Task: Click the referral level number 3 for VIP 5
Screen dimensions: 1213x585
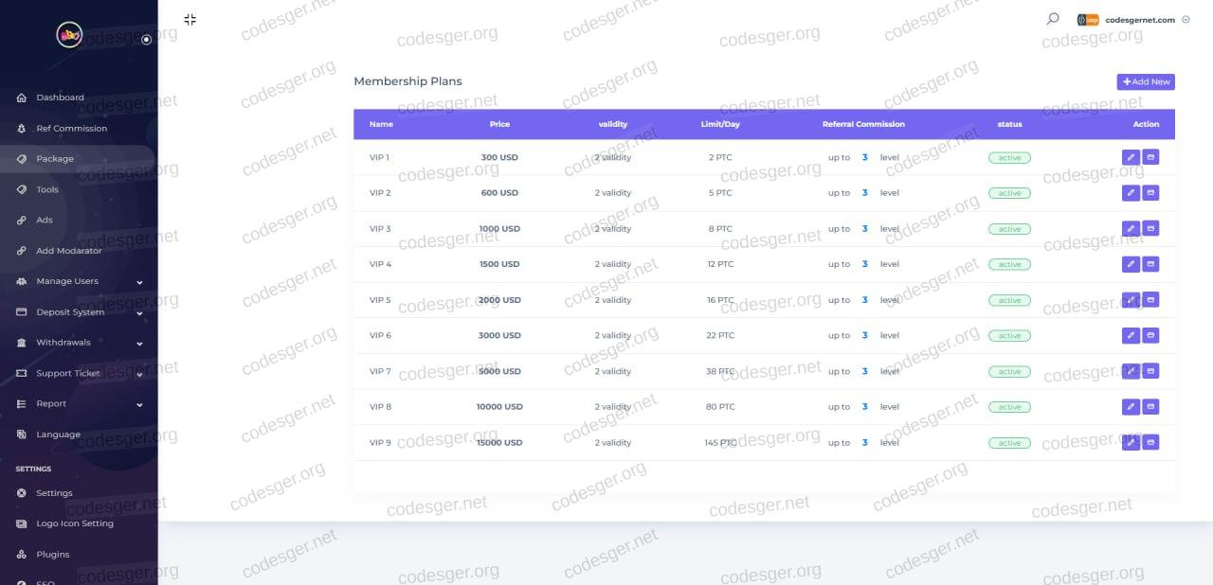Action: pyautogui.click(x=864, y=300)
